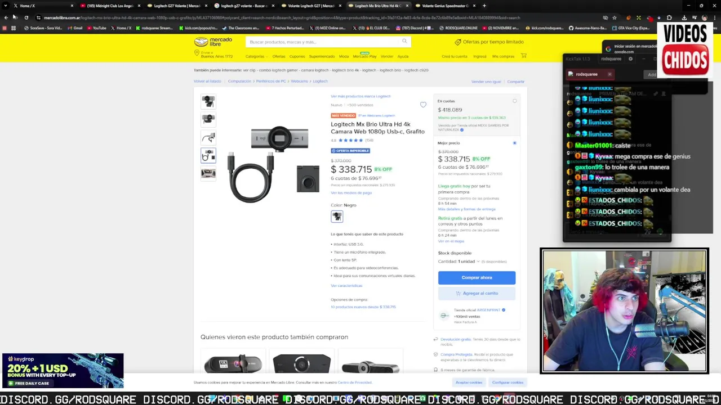Switch to the logitech g27 volante Buscar tab
The image size is (721, 405).
[x=245, y=6]
